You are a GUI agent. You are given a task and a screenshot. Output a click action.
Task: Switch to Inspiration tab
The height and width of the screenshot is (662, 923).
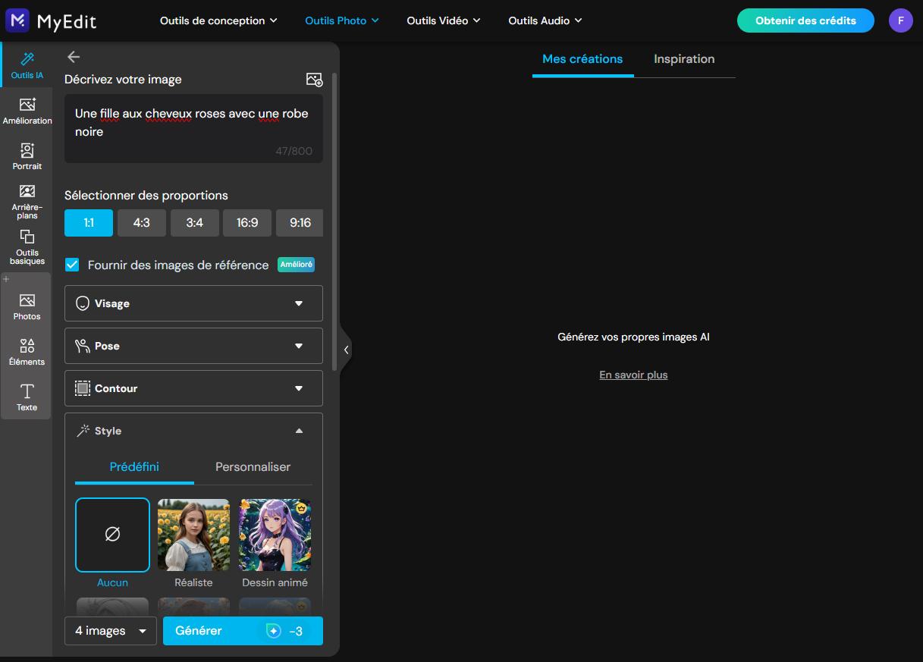[684, 59]
